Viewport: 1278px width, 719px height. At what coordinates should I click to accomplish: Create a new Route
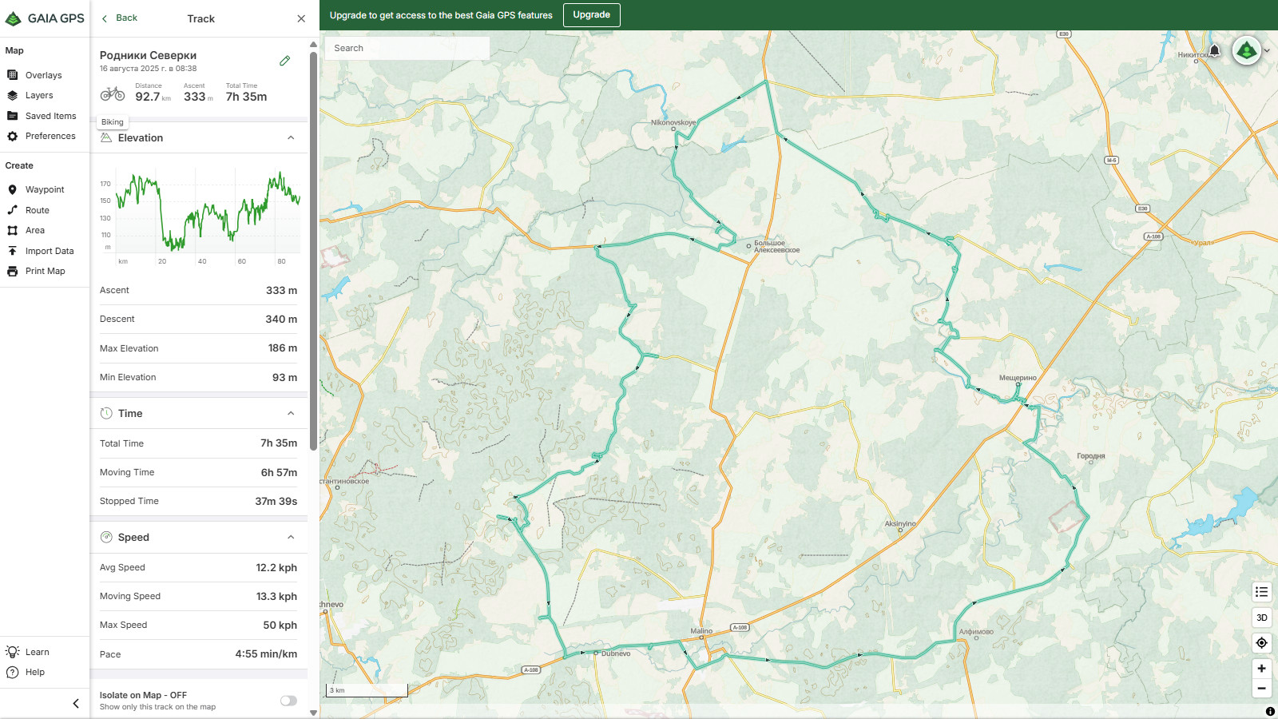click(37, 210)
